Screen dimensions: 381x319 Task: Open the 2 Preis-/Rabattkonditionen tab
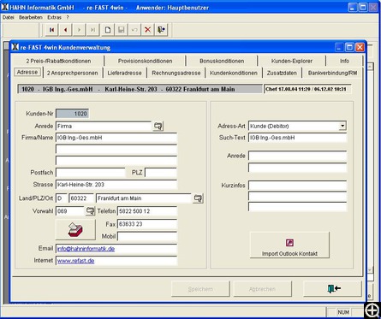58,61
